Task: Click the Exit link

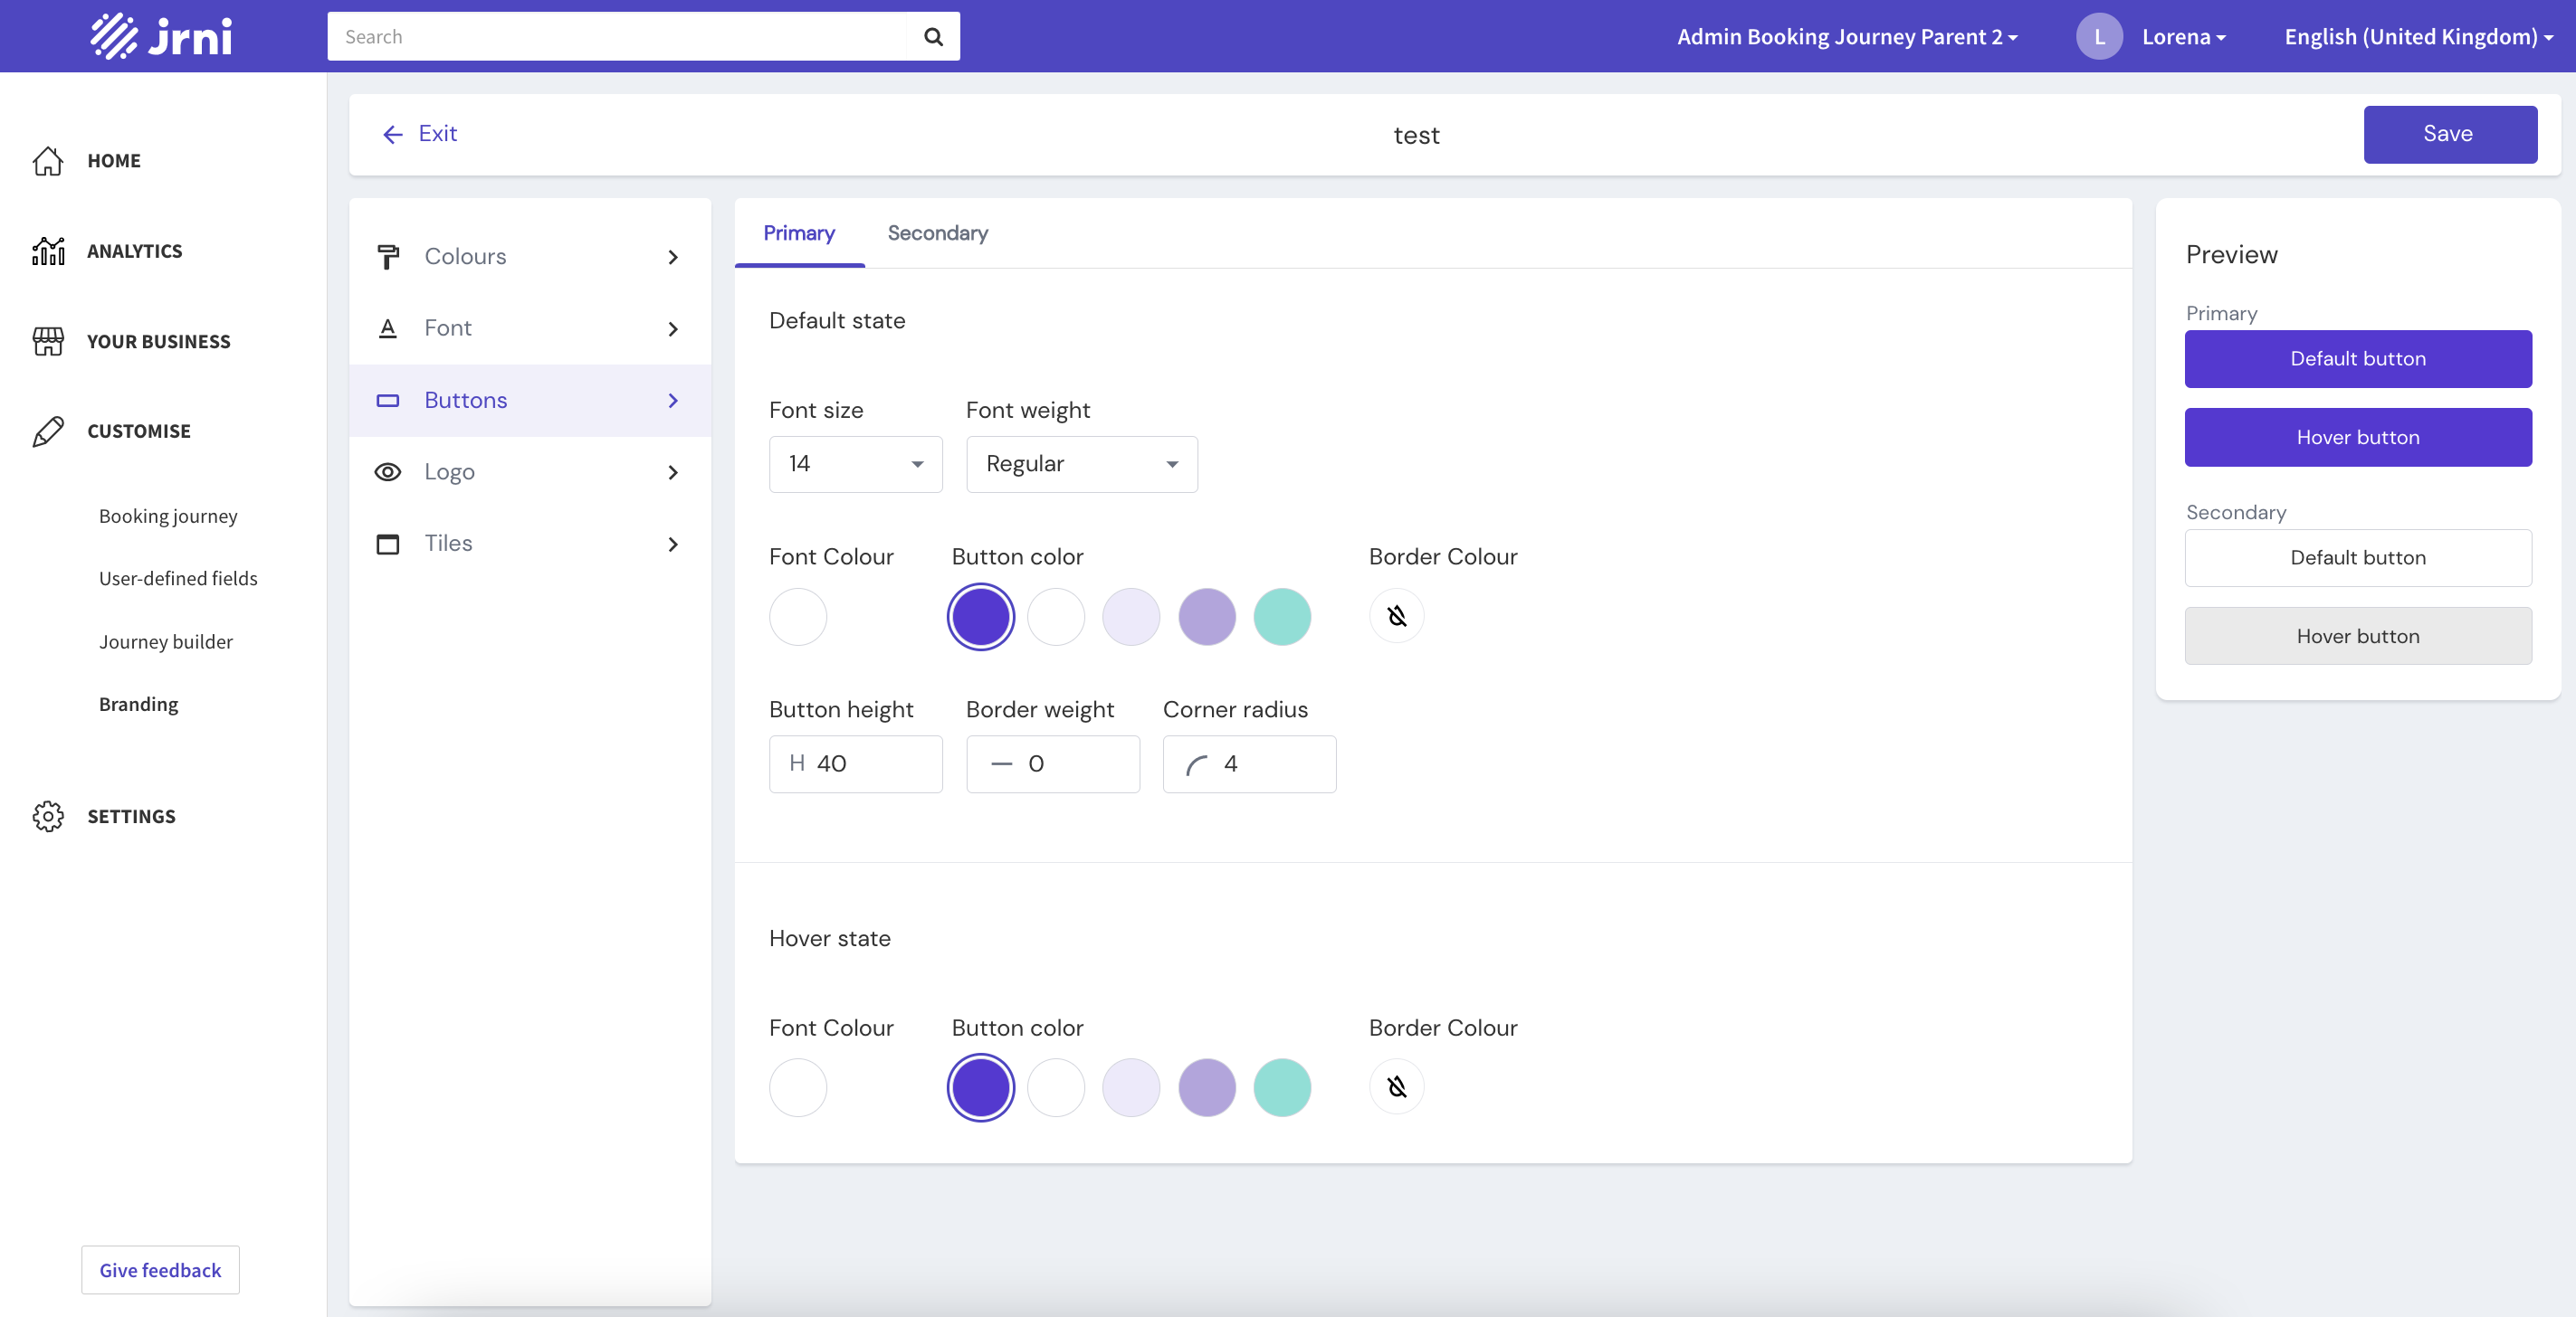Action: coord(438,134)
